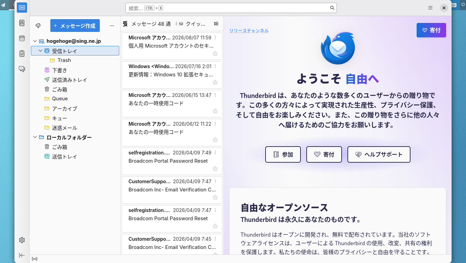466x263 pixels.
Task: Select the account's ごみ箱 folder
Action: [75, 89]
